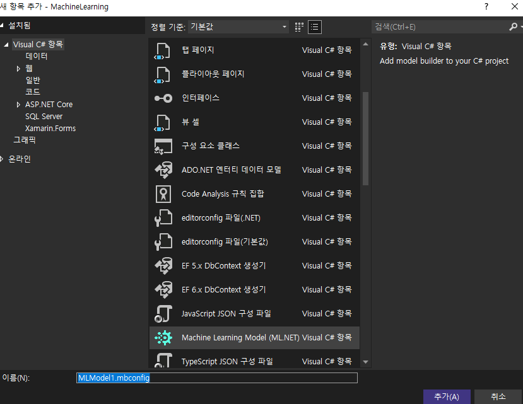Click the search magnifier icon

coord(514,26)
